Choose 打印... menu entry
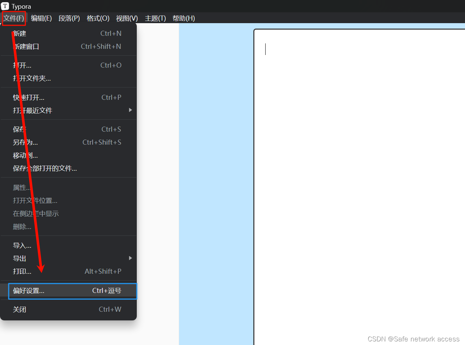 click(68, 272)
